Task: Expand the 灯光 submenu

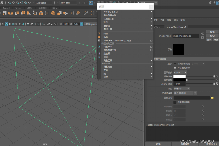Action: [127, 22]
